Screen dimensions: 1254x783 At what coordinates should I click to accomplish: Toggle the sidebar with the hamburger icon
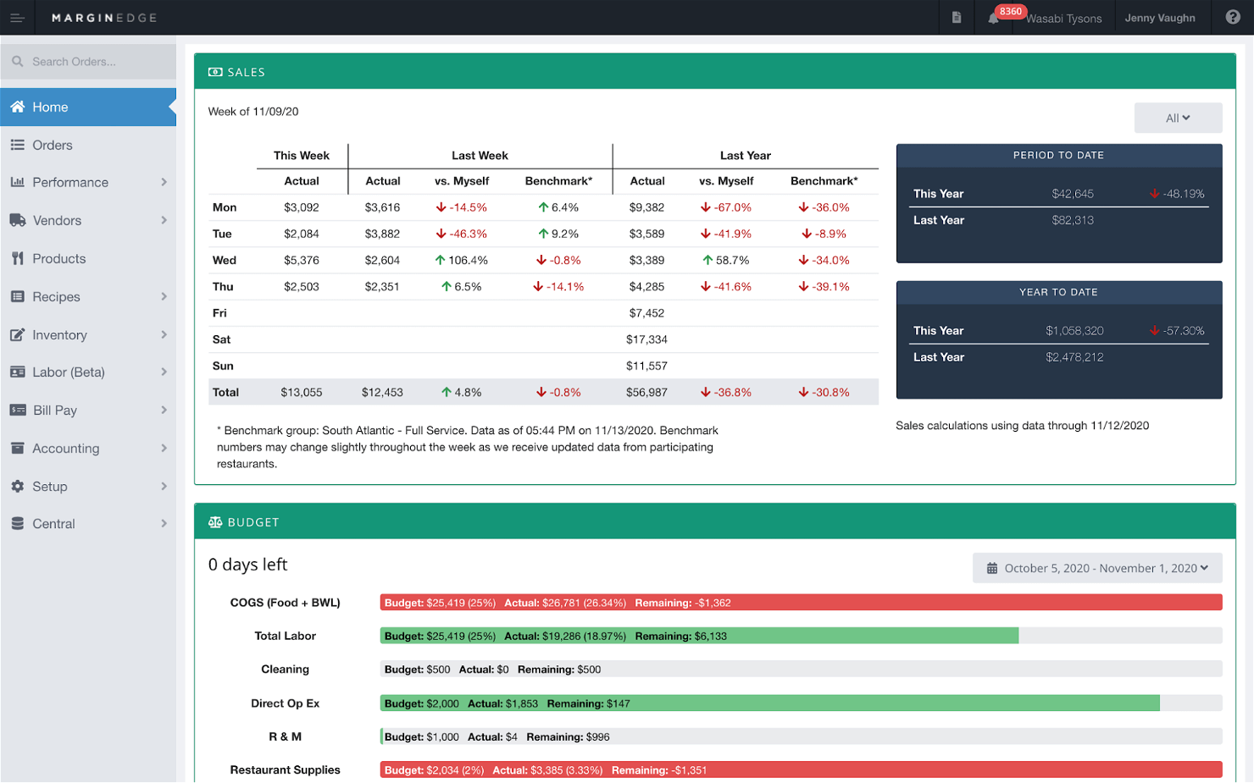click(17, 18)
